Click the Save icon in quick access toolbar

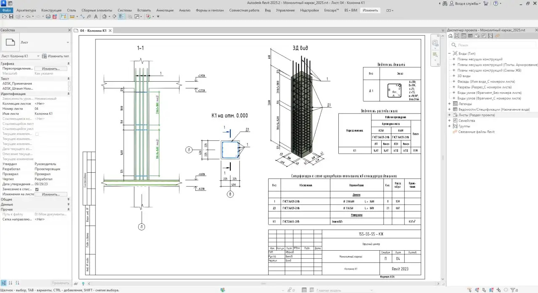[11, 17]
